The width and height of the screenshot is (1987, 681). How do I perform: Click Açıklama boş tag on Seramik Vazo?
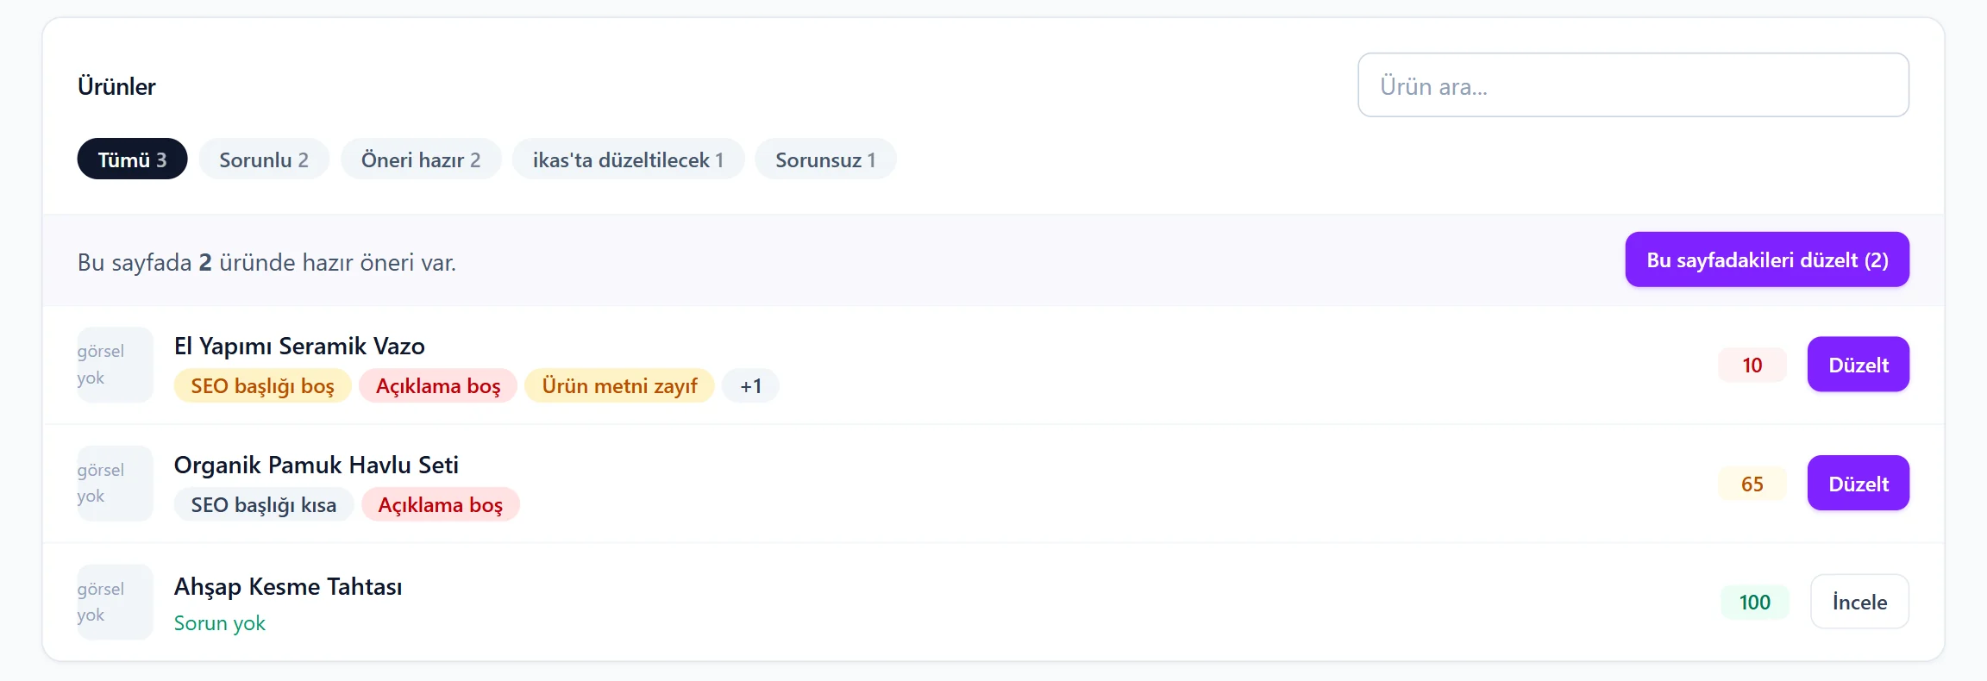point(438,385)
